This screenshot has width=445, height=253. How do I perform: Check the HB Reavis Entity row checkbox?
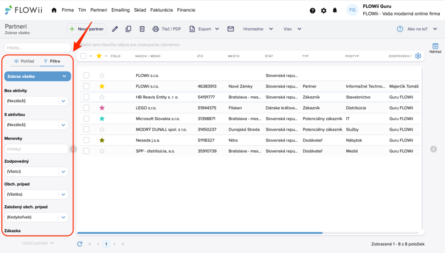pyautogui.click(x=86, y=97)
